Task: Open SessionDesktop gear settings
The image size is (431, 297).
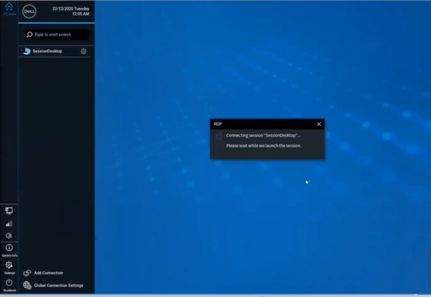Action: [x=84, y=52]
